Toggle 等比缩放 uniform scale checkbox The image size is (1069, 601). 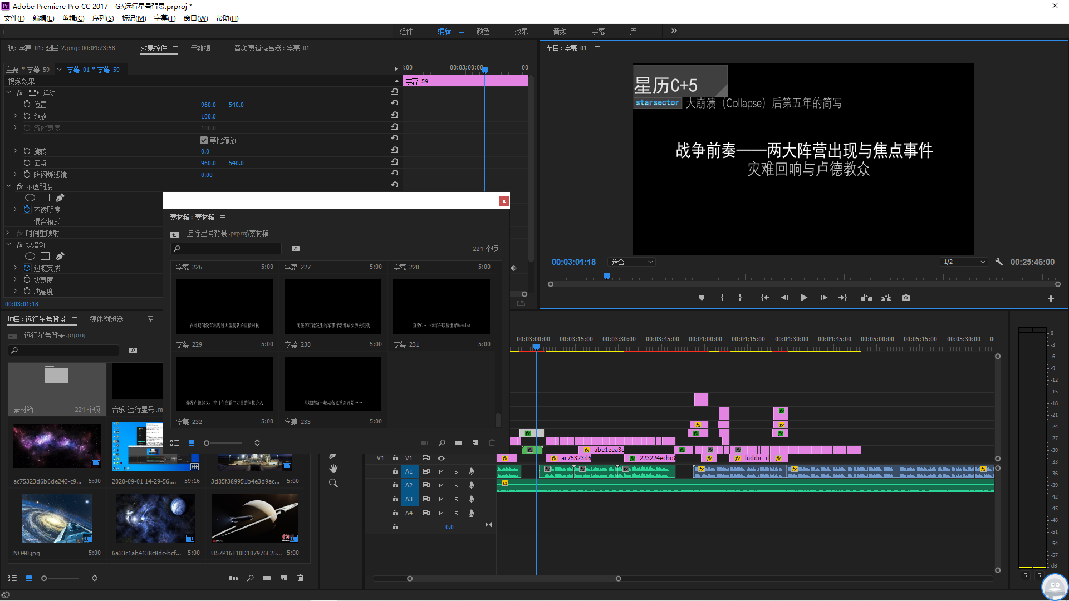point(204,140)
